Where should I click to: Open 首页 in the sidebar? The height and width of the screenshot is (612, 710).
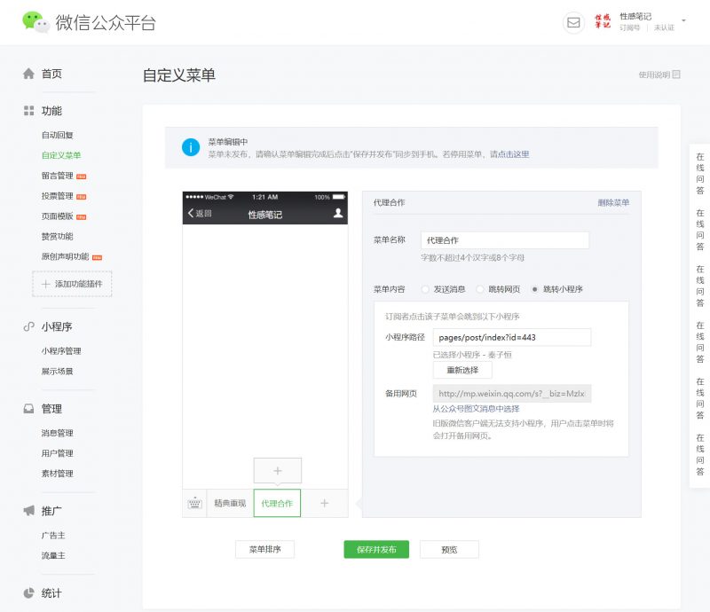[51, 74]
